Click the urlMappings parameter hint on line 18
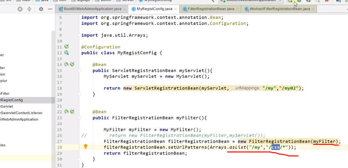 (x=246, y=88)
